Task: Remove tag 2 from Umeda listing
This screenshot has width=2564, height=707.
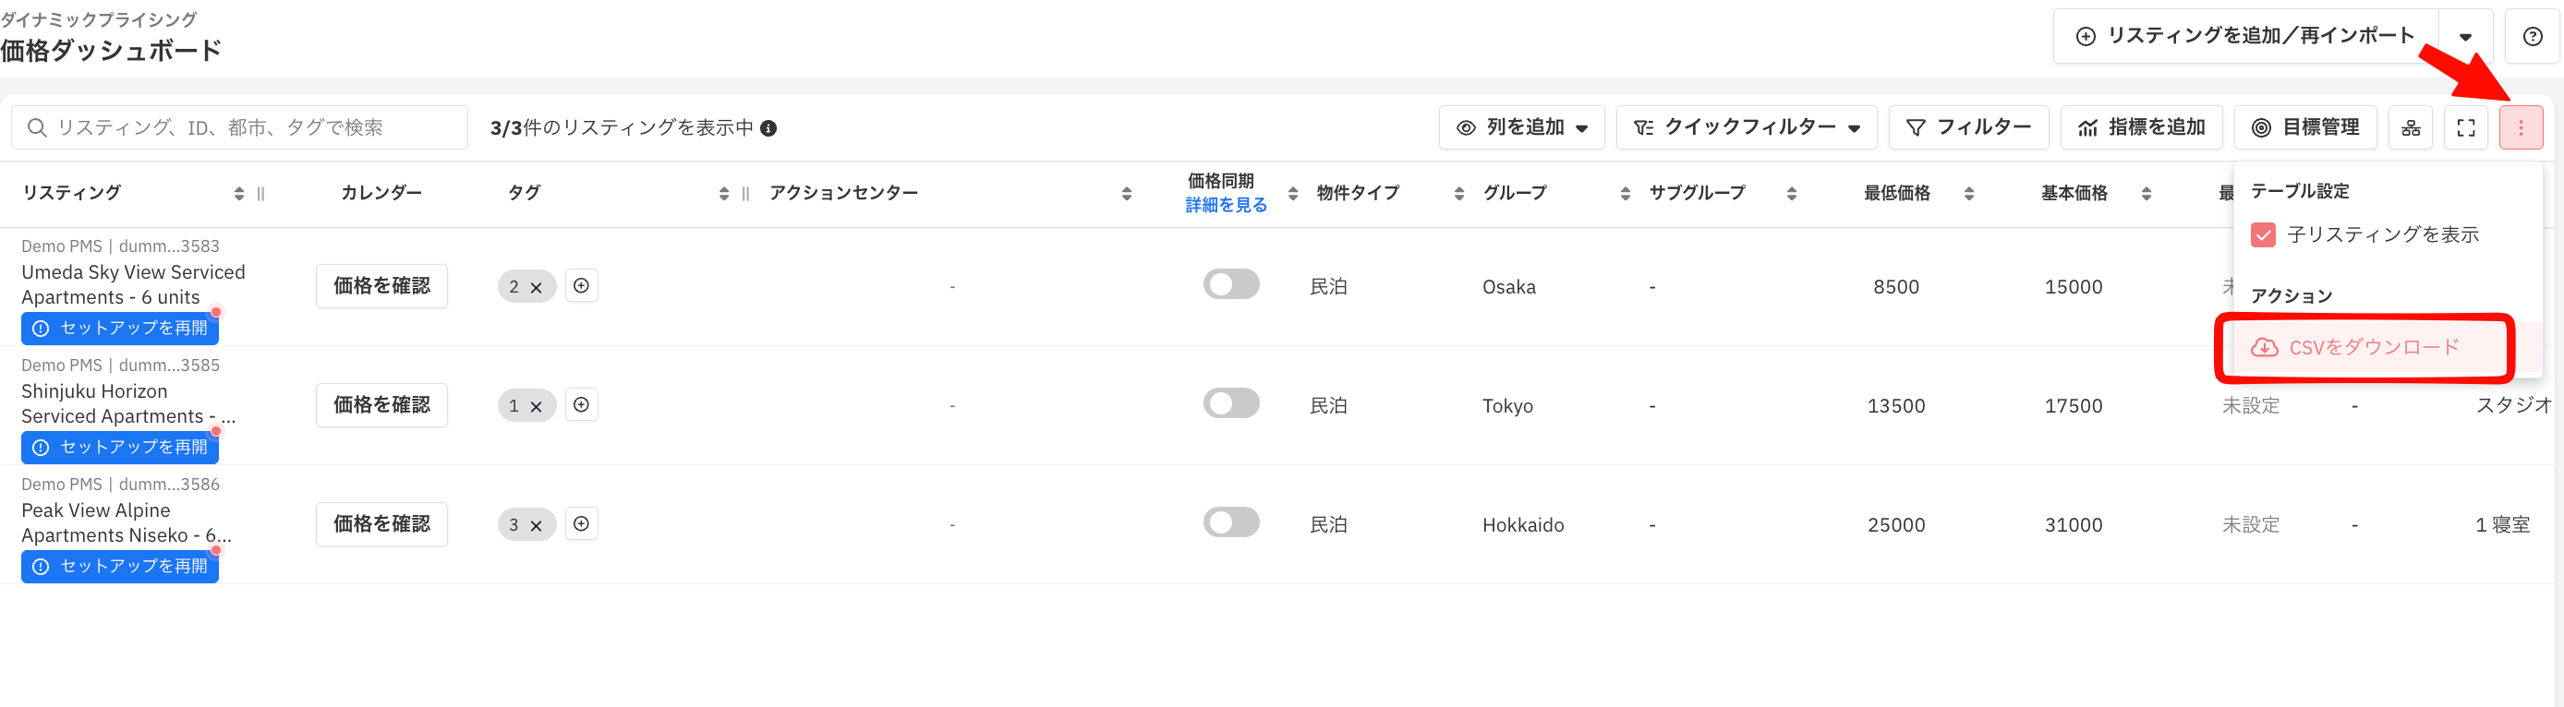Action: [536, 287]
